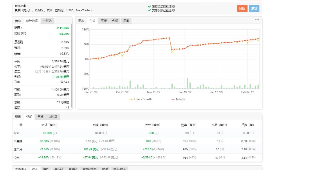
Task: Open the 利润 chart tab
Action: tap(115, 21)
